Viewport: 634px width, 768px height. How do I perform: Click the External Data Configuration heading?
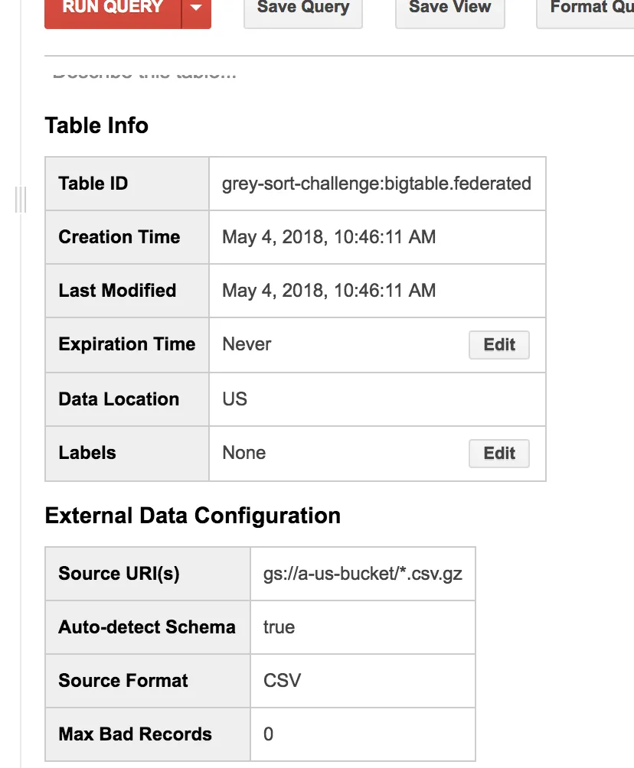click(x=192, y=516)
